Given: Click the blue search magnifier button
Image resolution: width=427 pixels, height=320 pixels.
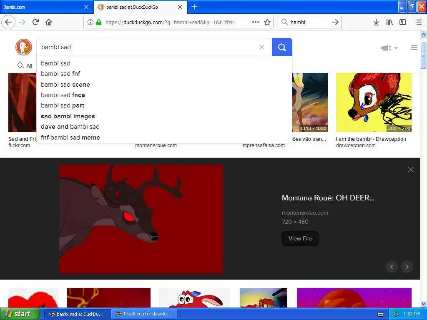Looking at the screenshot, I should (x=282, y=47).
